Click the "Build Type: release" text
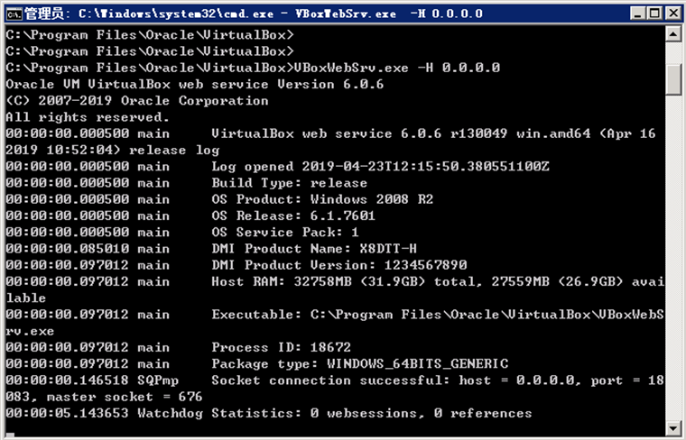This screenshot has width=686, height=440. (x=289, y=183)
